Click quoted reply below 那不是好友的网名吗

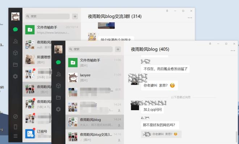(x=162, y=134)
